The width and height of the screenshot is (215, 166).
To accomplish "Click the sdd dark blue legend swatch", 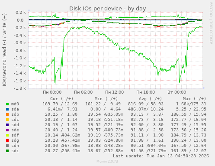I will pyautogui.click(x=7, y=125).
